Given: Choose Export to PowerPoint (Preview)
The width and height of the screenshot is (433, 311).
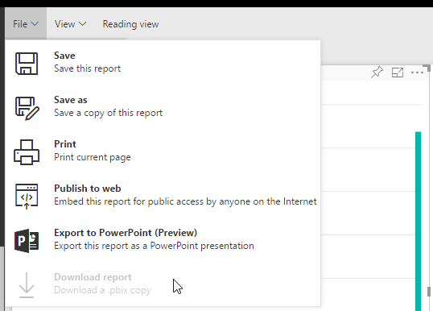Looking at the screenshot, I should coord(163,239).
